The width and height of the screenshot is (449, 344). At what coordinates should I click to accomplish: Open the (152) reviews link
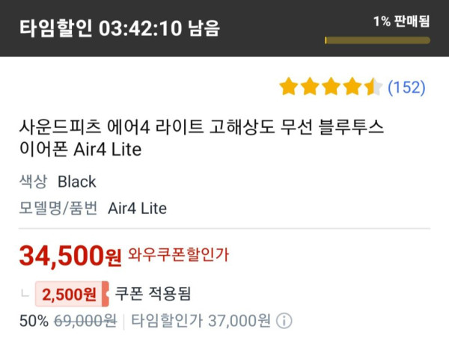406,87
